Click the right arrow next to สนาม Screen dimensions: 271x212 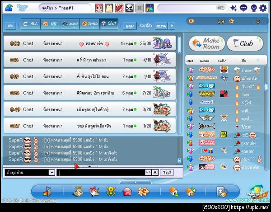pos(172,26)
